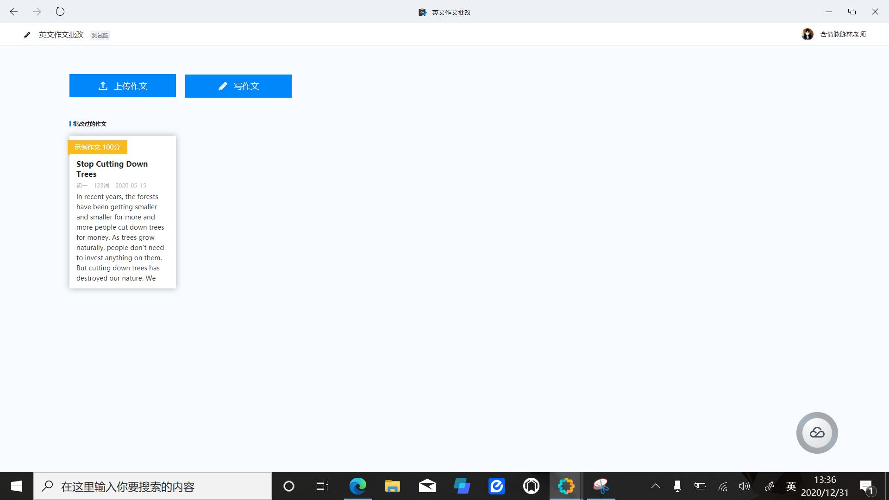The image size is (889, 500).
Task: Click the 初一 grade label
Action: coord(82,185)
